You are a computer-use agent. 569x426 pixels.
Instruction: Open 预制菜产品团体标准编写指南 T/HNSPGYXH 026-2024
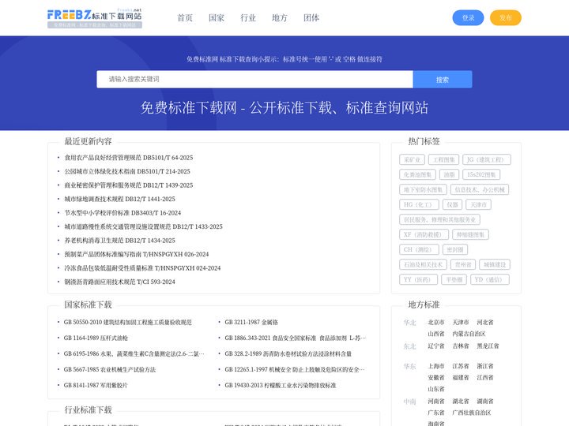(137, 254)
